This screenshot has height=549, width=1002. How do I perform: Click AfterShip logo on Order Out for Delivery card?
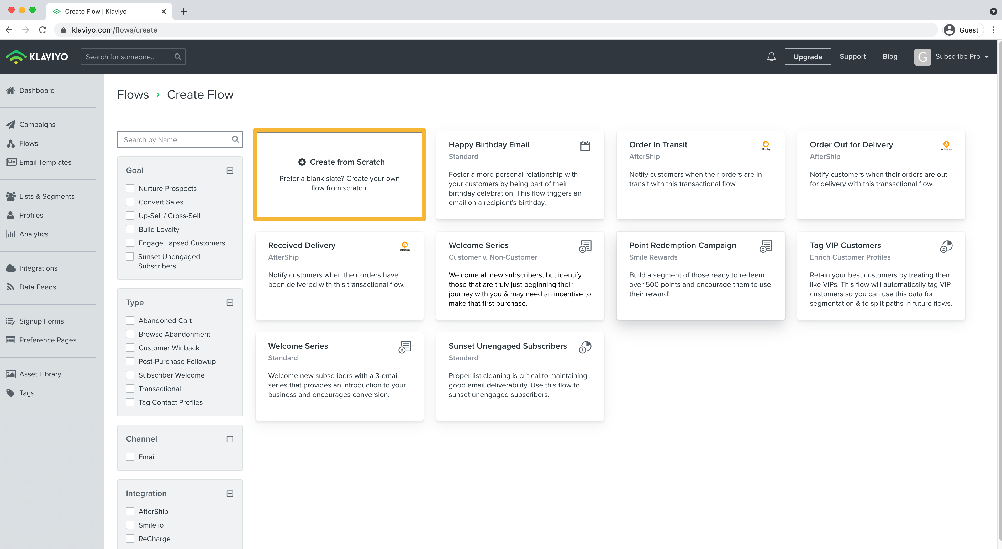[946, 145]
